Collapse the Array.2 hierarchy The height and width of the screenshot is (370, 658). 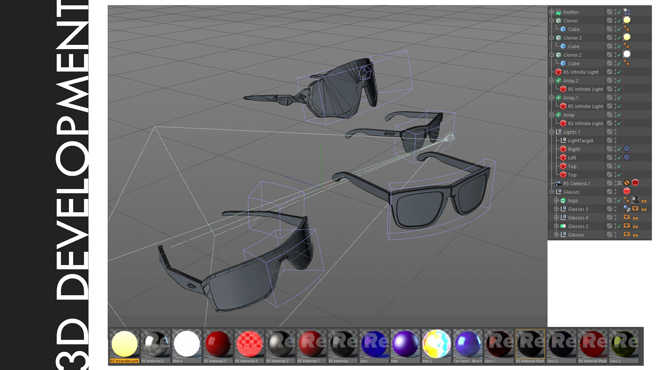click(551, 81)
